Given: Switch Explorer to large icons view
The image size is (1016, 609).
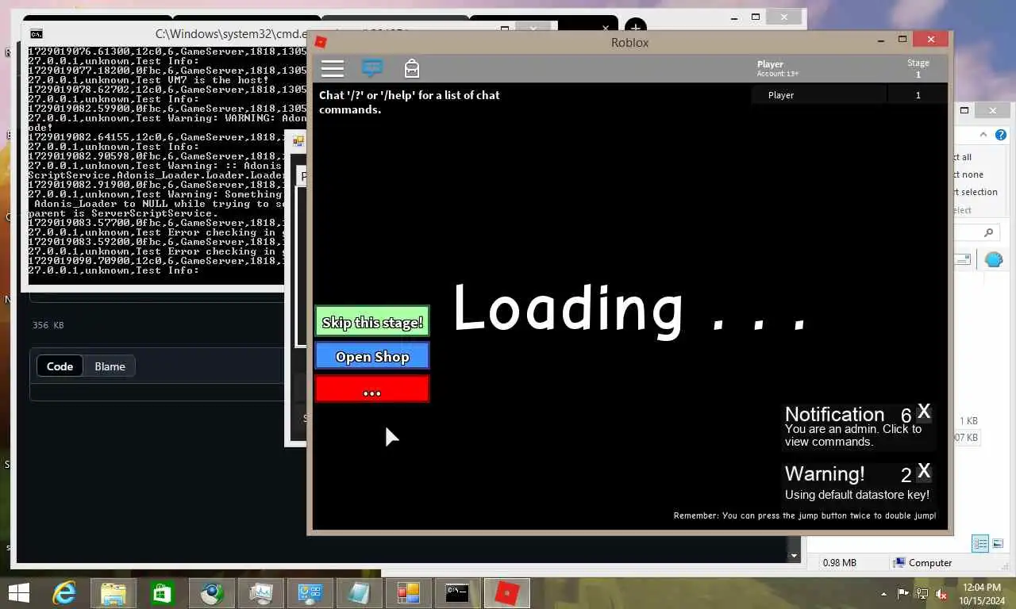Looking at the screenshot, I should click(999, 543).
